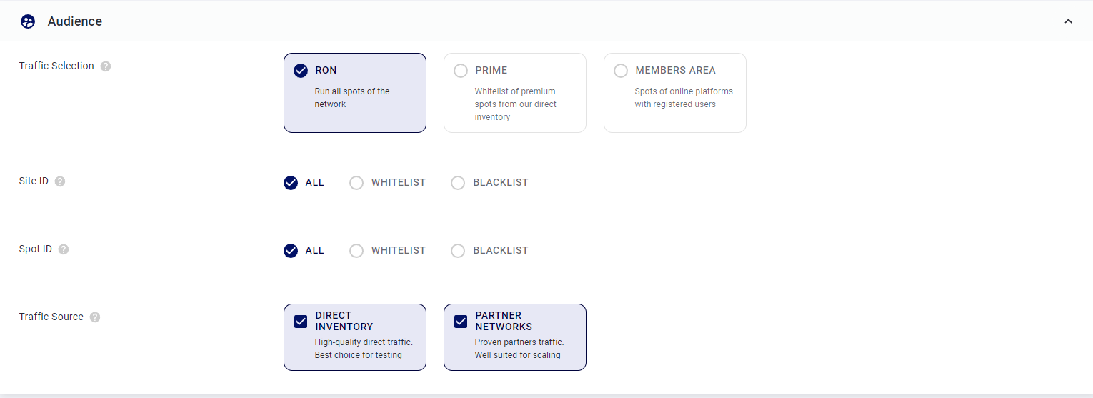
Task: Click the Traffic Source label text
Action: tap(51, 317)
